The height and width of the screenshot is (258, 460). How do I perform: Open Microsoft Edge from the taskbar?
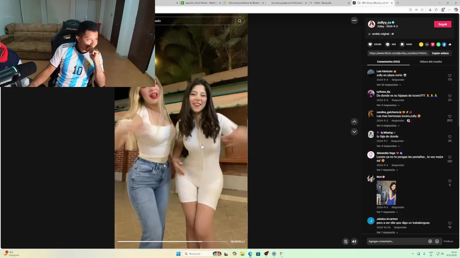250,254
